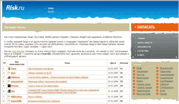This screenshot has height=104, width=179.
Task: Open toporchillo user link
Action: point(16,101)
